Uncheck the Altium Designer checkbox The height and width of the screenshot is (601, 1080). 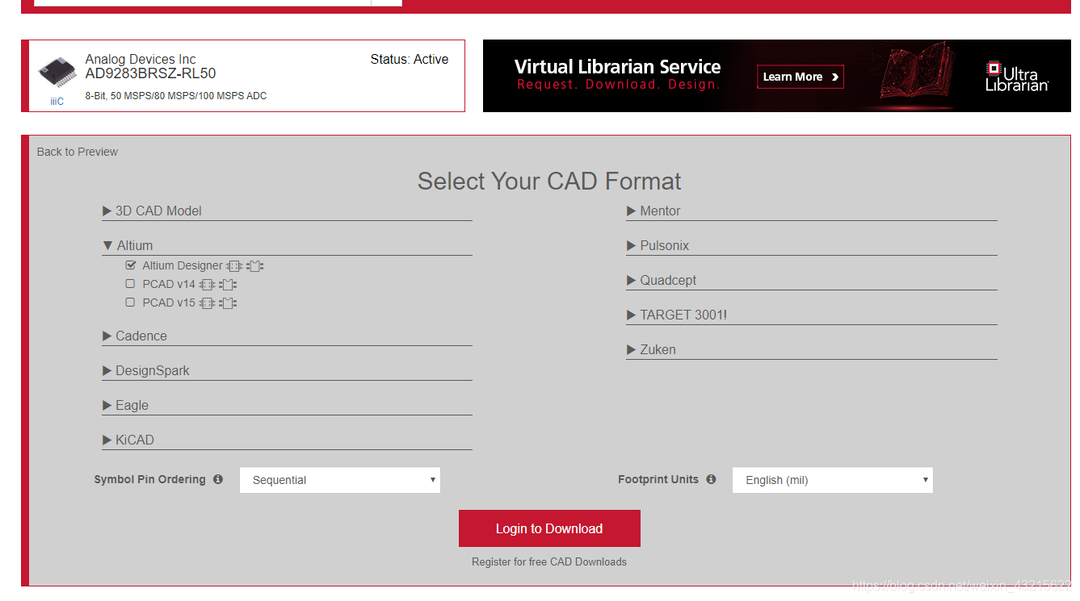[x=131, y=265]
